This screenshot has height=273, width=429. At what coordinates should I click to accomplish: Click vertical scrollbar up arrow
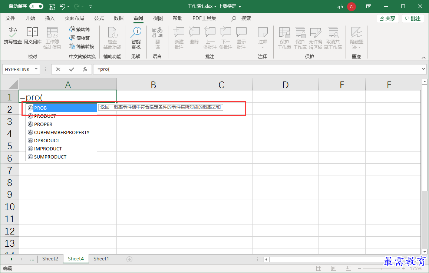[425, 81]
